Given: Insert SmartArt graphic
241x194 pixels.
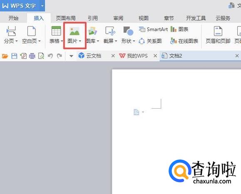Looking at the screenshot, I should click(153, 29).
